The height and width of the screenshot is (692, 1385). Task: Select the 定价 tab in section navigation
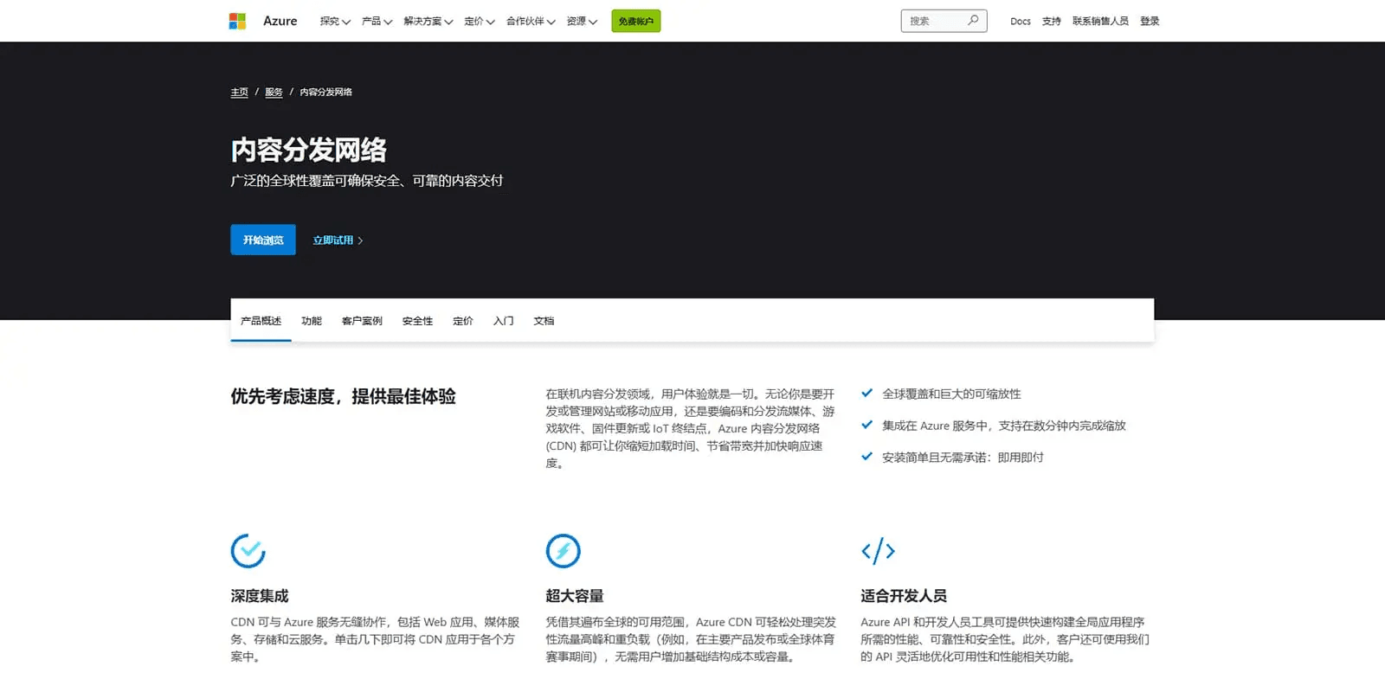(463, 321)
